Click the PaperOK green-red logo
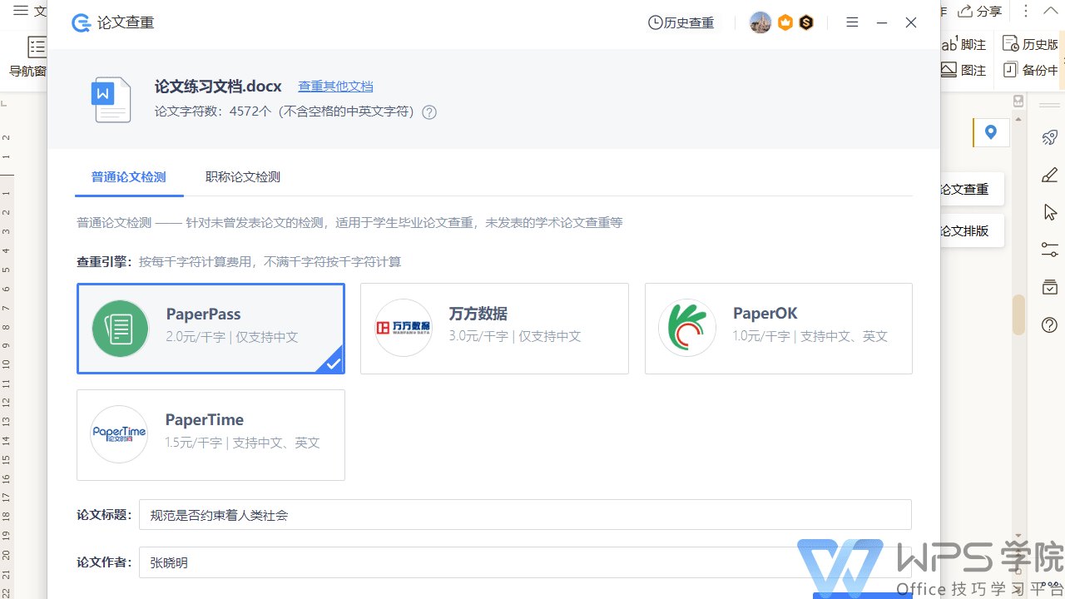The width and height of the screenshot is (1065, 599). click(687, 328)
